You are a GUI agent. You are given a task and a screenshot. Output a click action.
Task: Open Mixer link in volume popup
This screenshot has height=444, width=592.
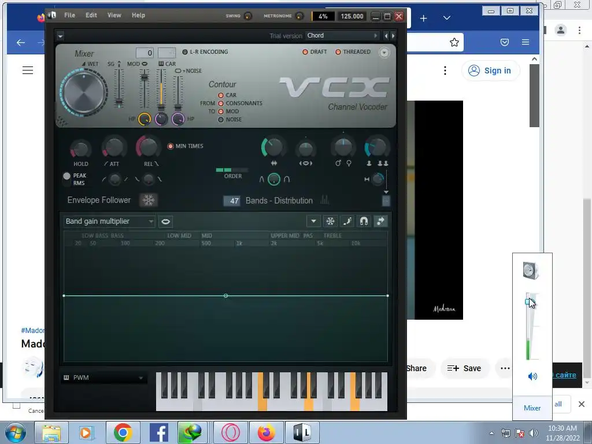(532, 408)
